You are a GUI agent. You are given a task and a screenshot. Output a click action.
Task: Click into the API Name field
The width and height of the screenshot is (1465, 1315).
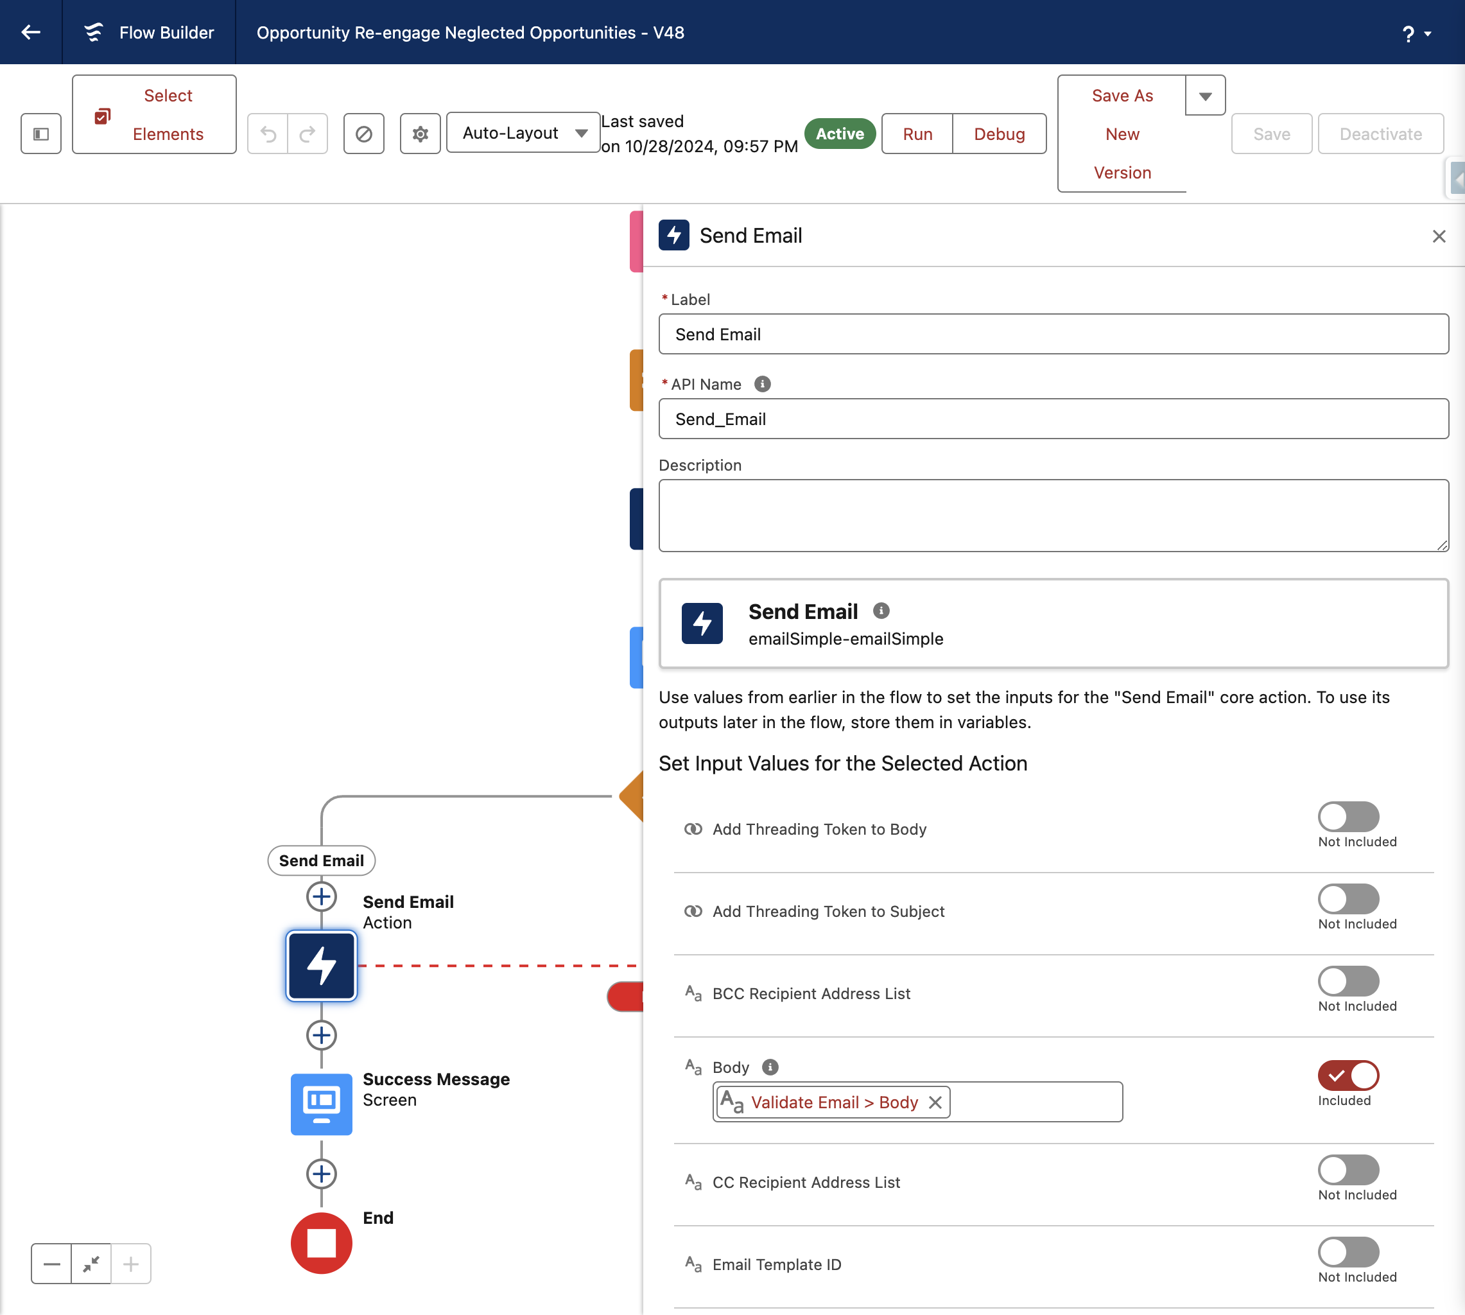tap(1053, 419)
